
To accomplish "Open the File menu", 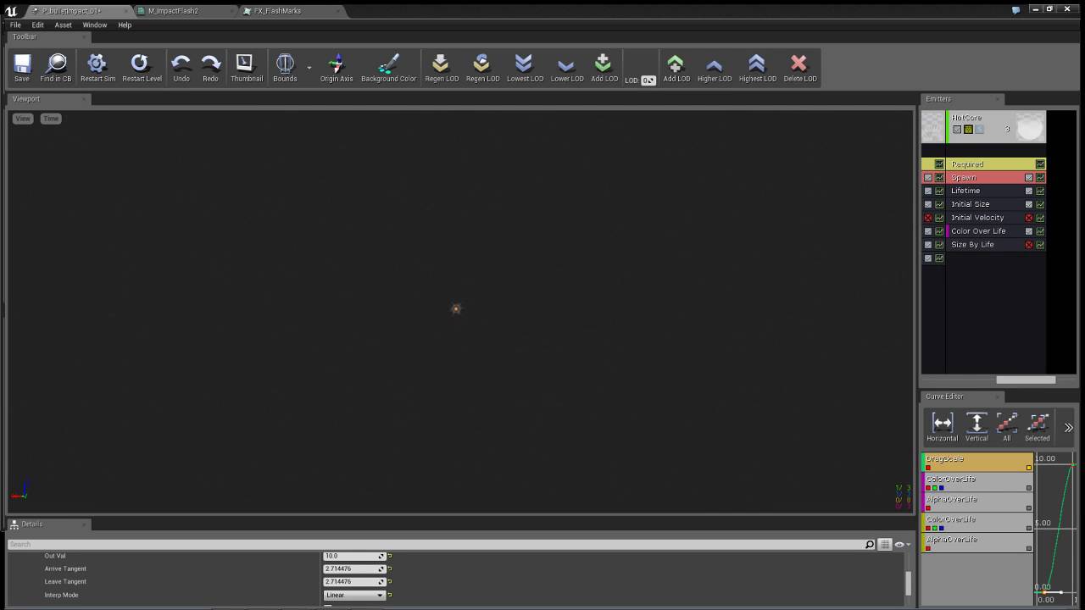I will tap(15, 25).
